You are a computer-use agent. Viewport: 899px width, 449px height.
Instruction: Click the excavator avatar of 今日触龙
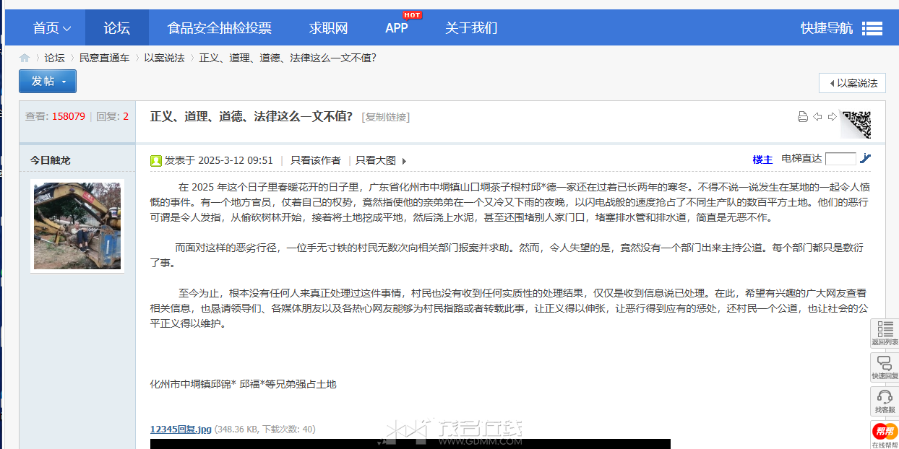tap(77, 225)
